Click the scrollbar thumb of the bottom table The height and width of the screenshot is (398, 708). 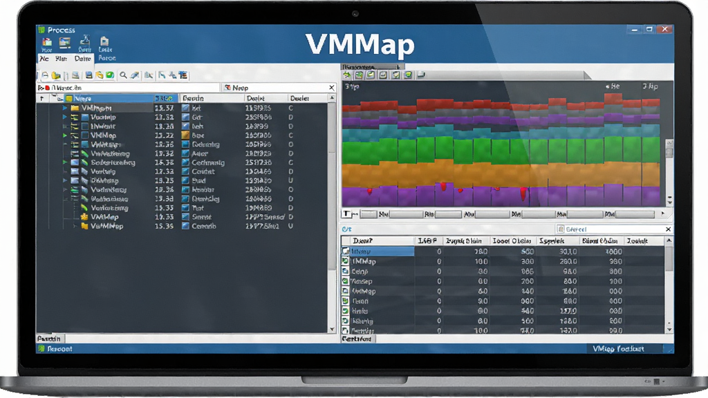click(x=669, y=260)
